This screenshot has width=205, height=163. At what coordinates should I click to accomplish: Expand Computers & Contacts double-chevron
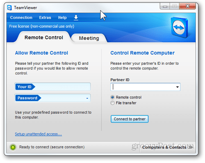(190, 147)
